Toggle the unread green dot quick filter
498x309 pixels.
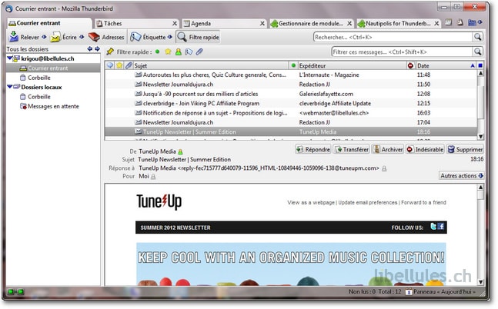pyautogui.click(x=157, y=51)
